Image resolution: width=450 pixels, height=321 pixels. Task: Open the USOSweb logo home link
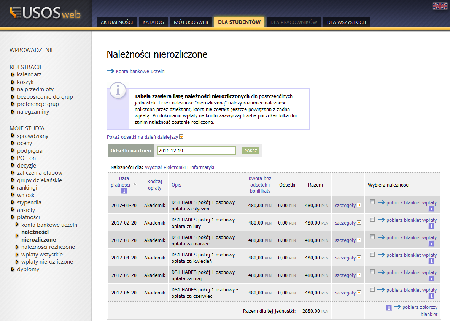point(45,13)
